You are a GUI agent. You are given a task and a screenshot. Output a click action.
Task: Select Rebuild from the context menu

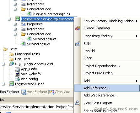pos(110,51)
